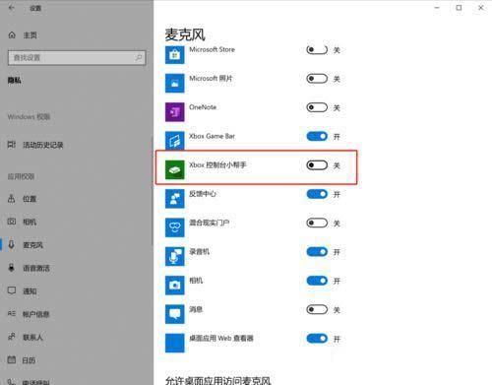Go to 位置 privacy settings

(x=30, y=199)
